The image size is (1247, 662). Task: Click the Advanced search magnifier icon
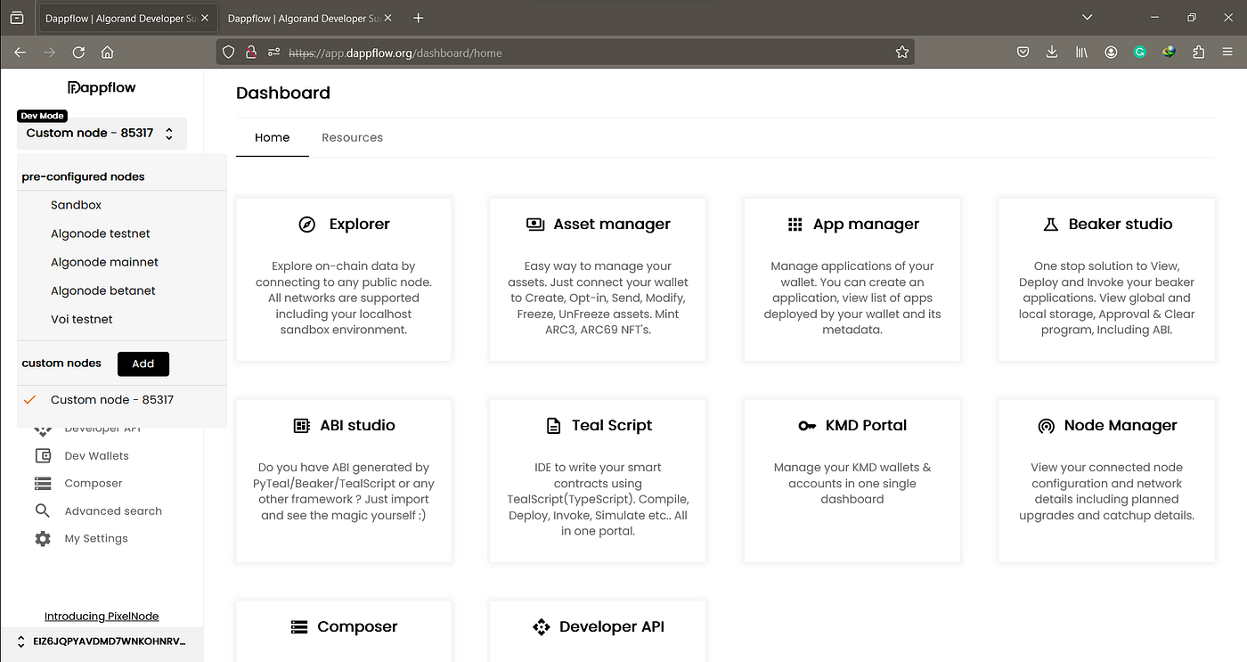(x=43, y=511)
